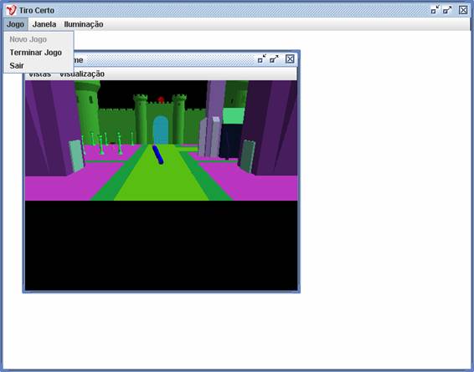Iconify the inner game frame
Viewport: 474px width, 372px height.
pos(262,59)
